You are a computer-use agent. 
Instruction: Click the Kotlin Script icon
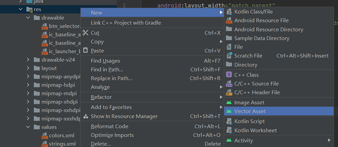(229, 121)
